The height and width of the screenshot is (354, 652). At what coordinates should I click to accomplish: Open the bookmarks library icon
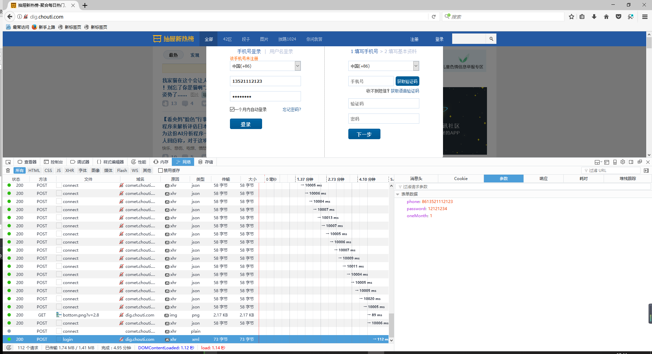point(582,17)
